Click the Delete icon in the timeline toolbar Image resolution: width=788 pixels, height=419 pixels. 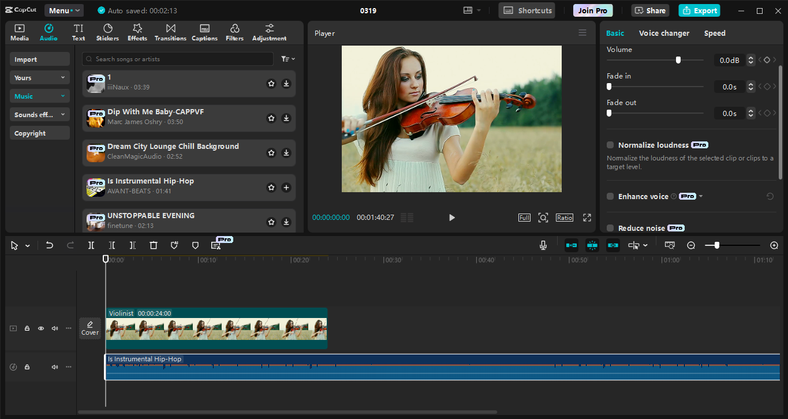click(x=153, y=245)
